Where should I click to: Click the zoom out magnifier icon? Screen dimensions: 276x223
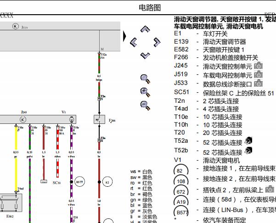146,106
